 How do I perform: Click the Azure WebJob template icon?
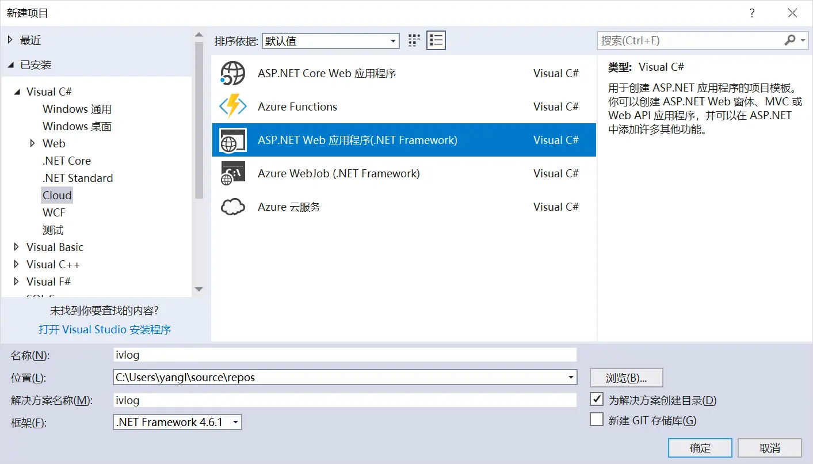click(x=233, y=173)
